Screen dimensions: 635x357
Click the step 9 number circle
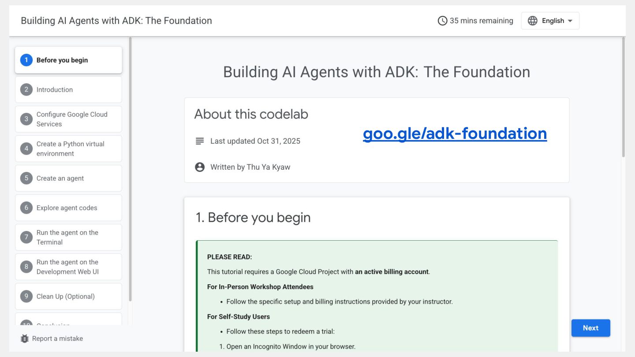point(26,296)
